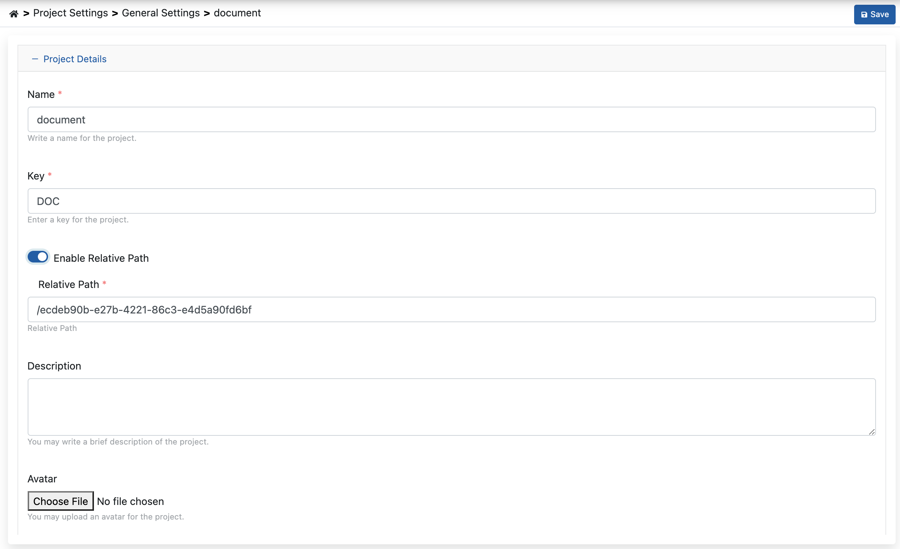Click the Description resize handle

[872, 432]
